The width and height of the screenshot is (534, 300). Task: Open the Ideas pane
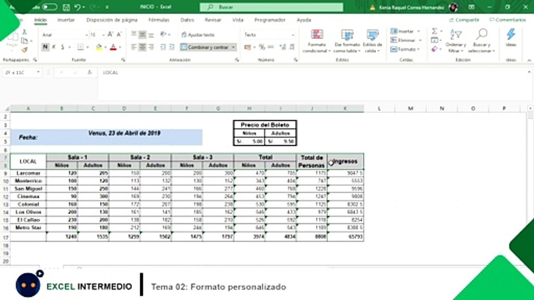pos(511,37)
